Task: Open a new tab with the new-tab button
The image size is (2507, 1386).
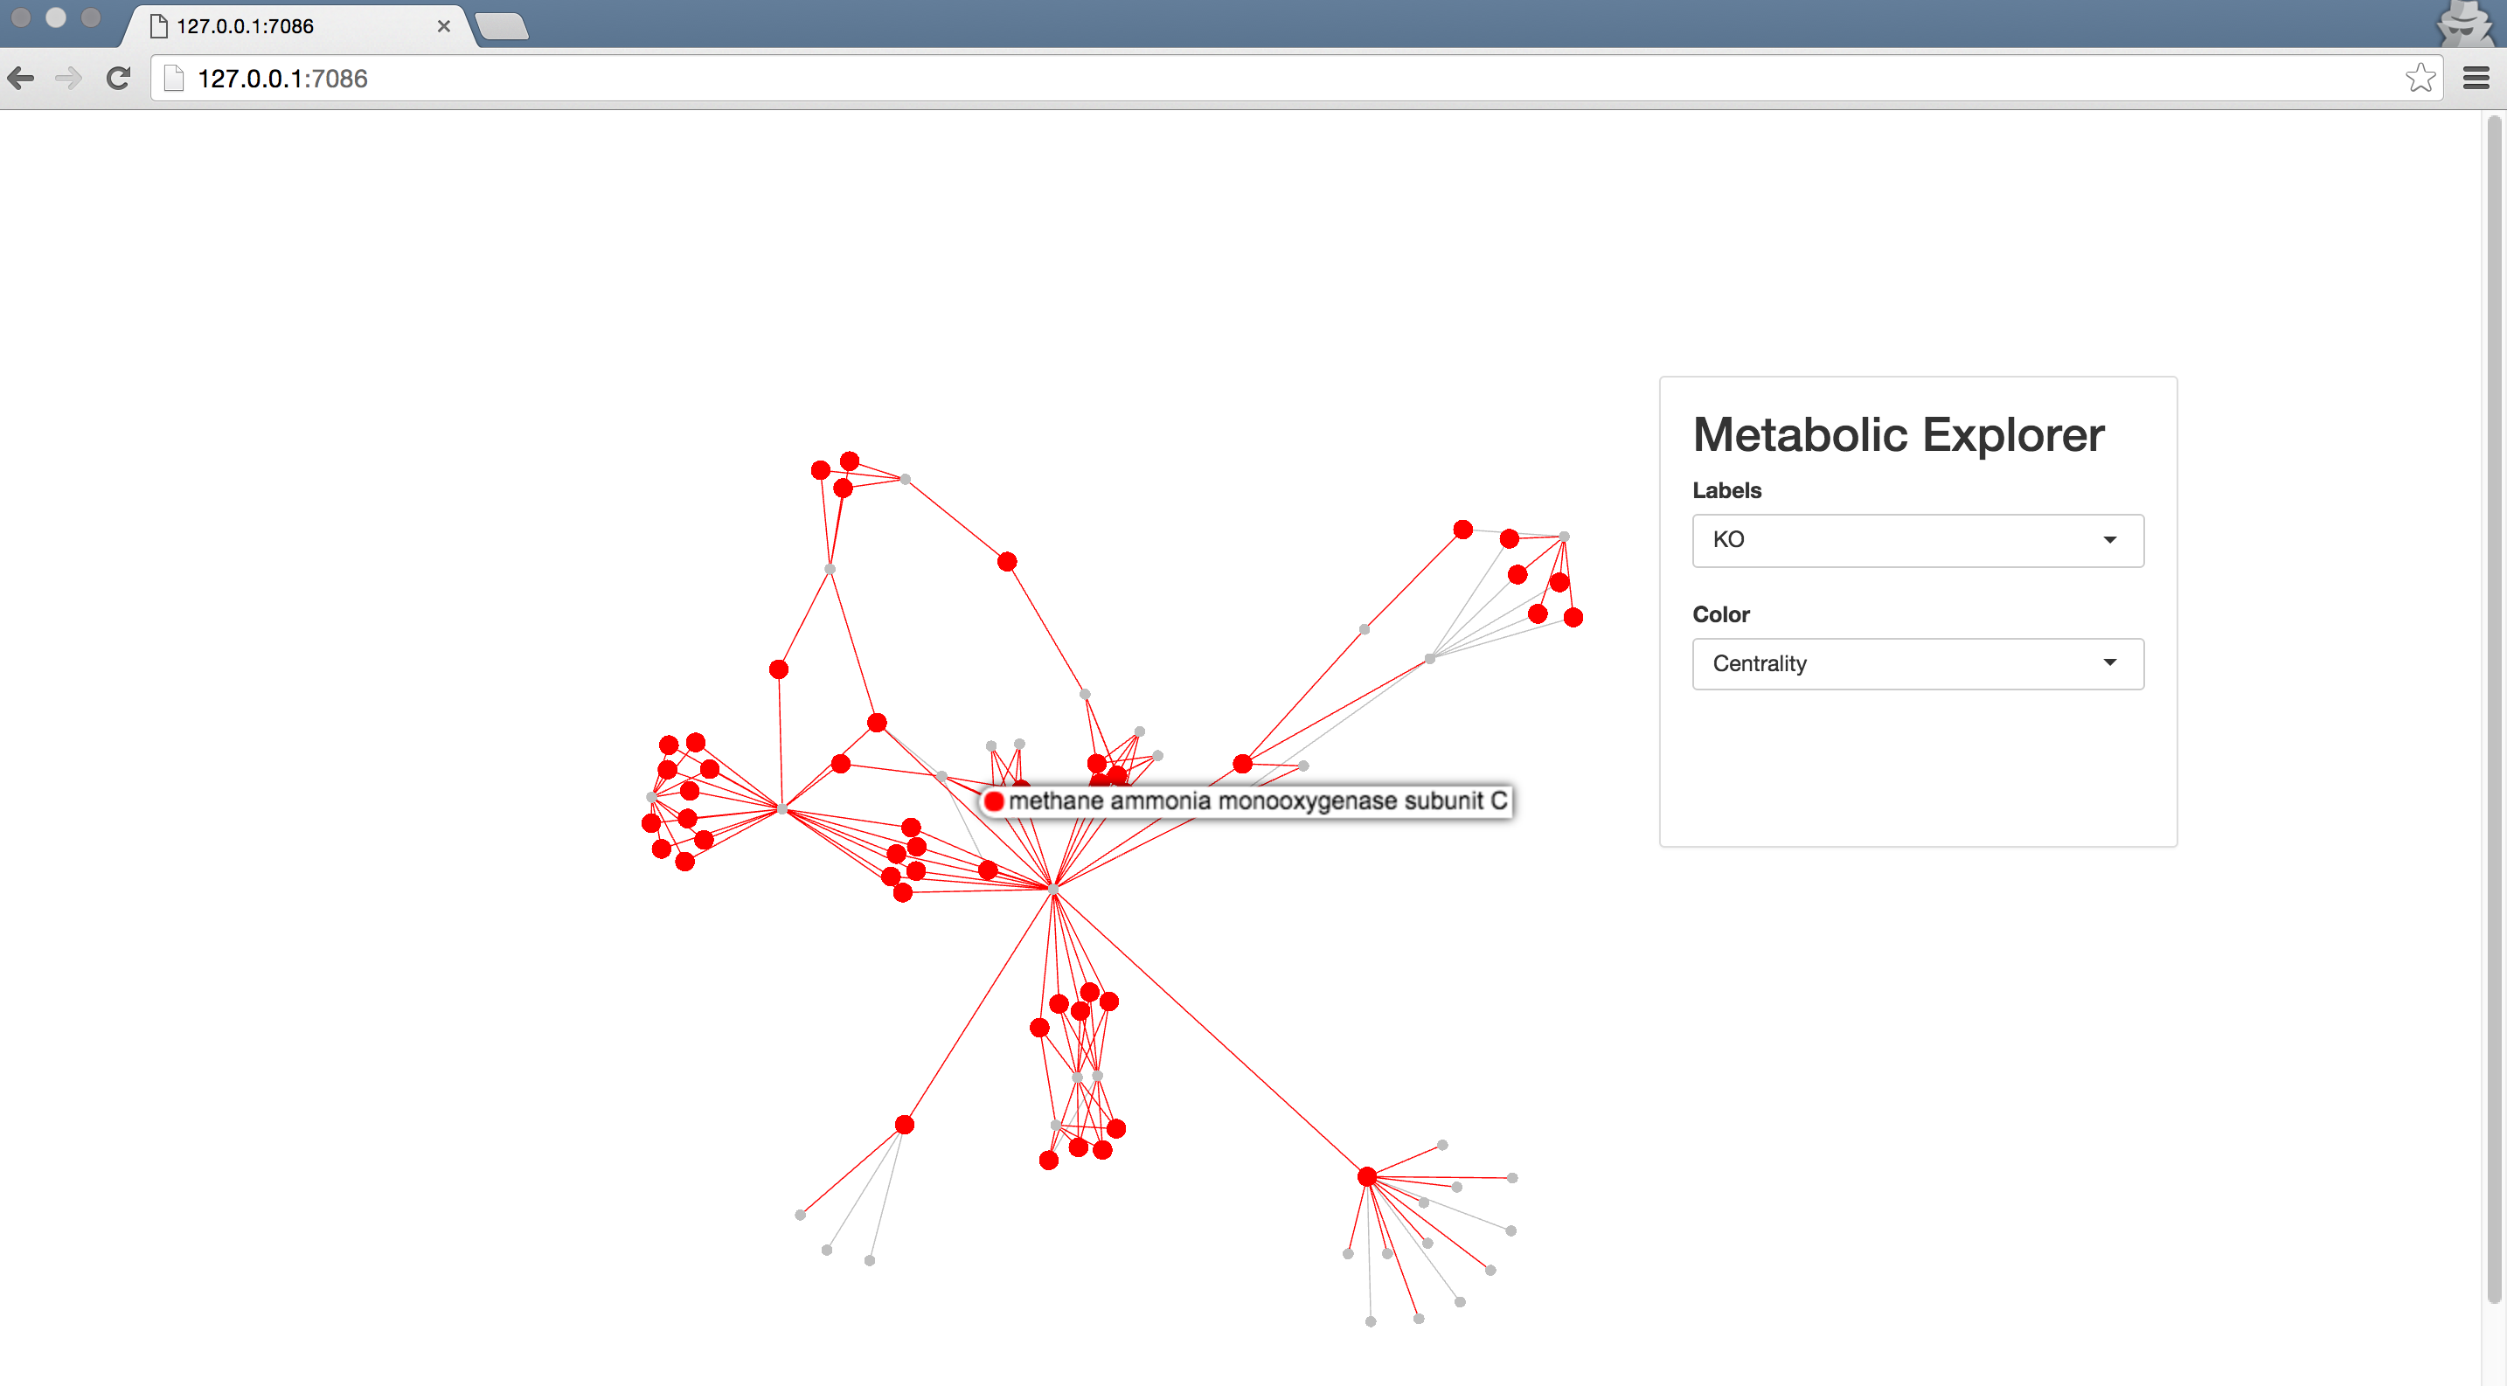Action: [x=501, y=26]
